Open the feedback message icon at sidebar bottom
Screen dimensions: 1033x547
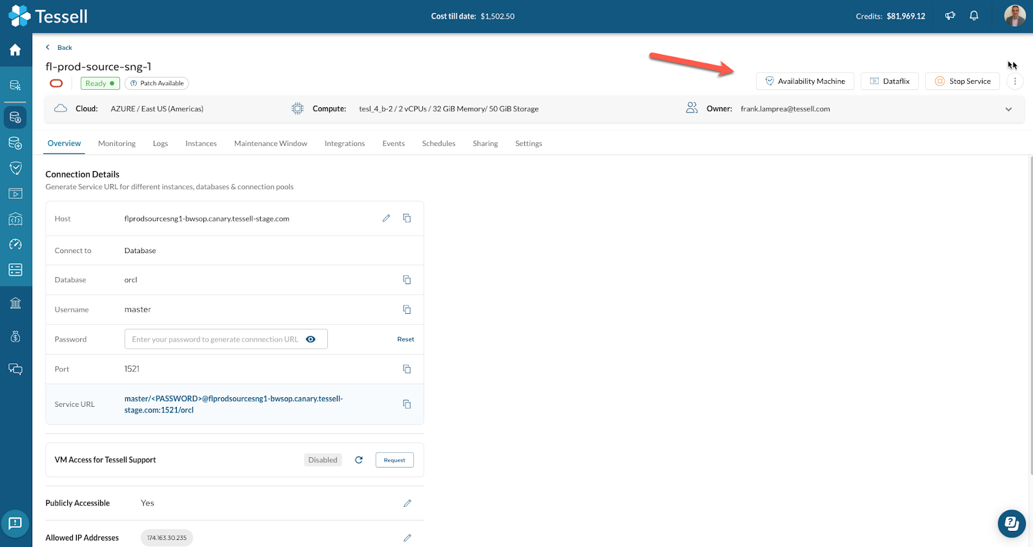(15, 523)
